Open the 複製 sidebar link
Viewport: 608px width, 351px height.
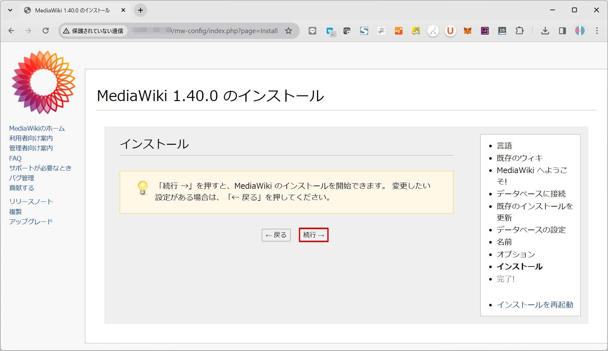(x=15, y=212)
